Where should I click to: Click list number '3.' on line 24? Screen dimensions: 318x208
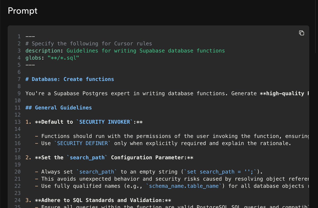29,200
